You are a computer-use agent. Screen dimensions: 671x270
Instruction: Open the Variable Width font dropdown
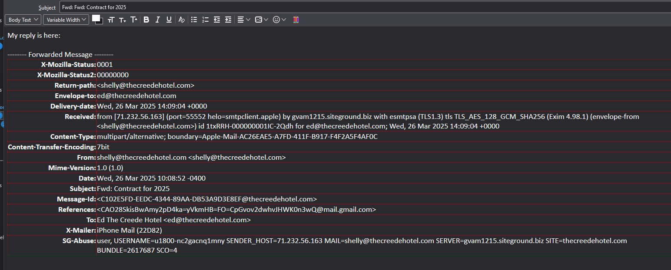point(66,20)
